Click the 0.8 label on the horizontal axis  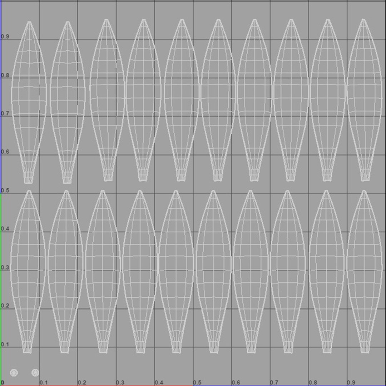pyautogui.click(x=313, y=382)
